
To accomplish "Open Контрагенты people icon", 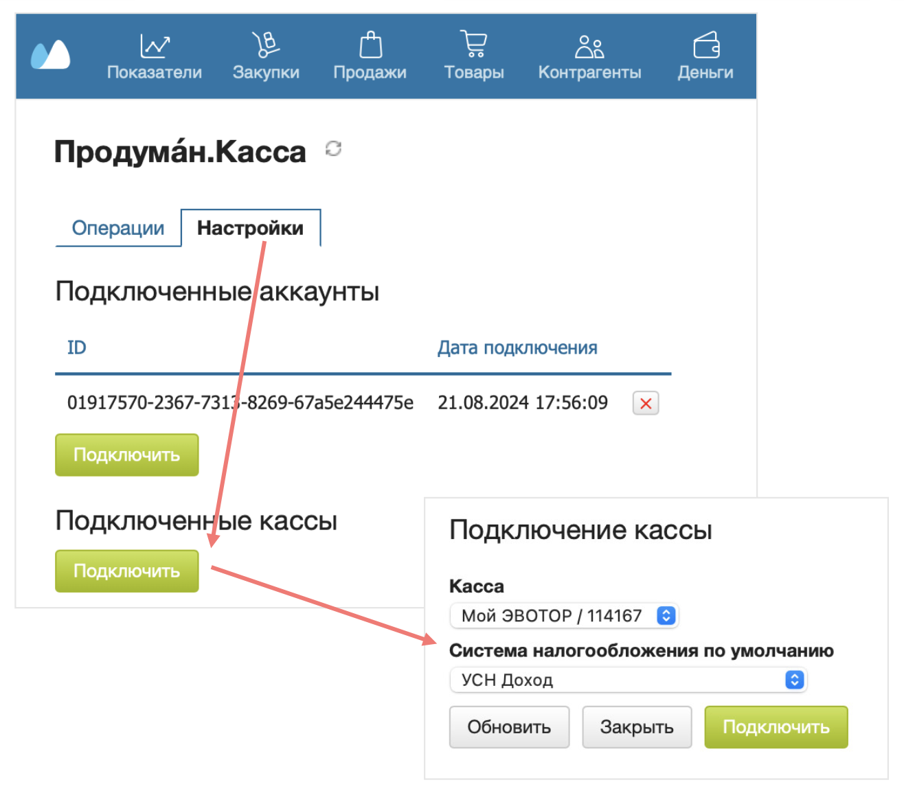I will click(x=589, y=47).
